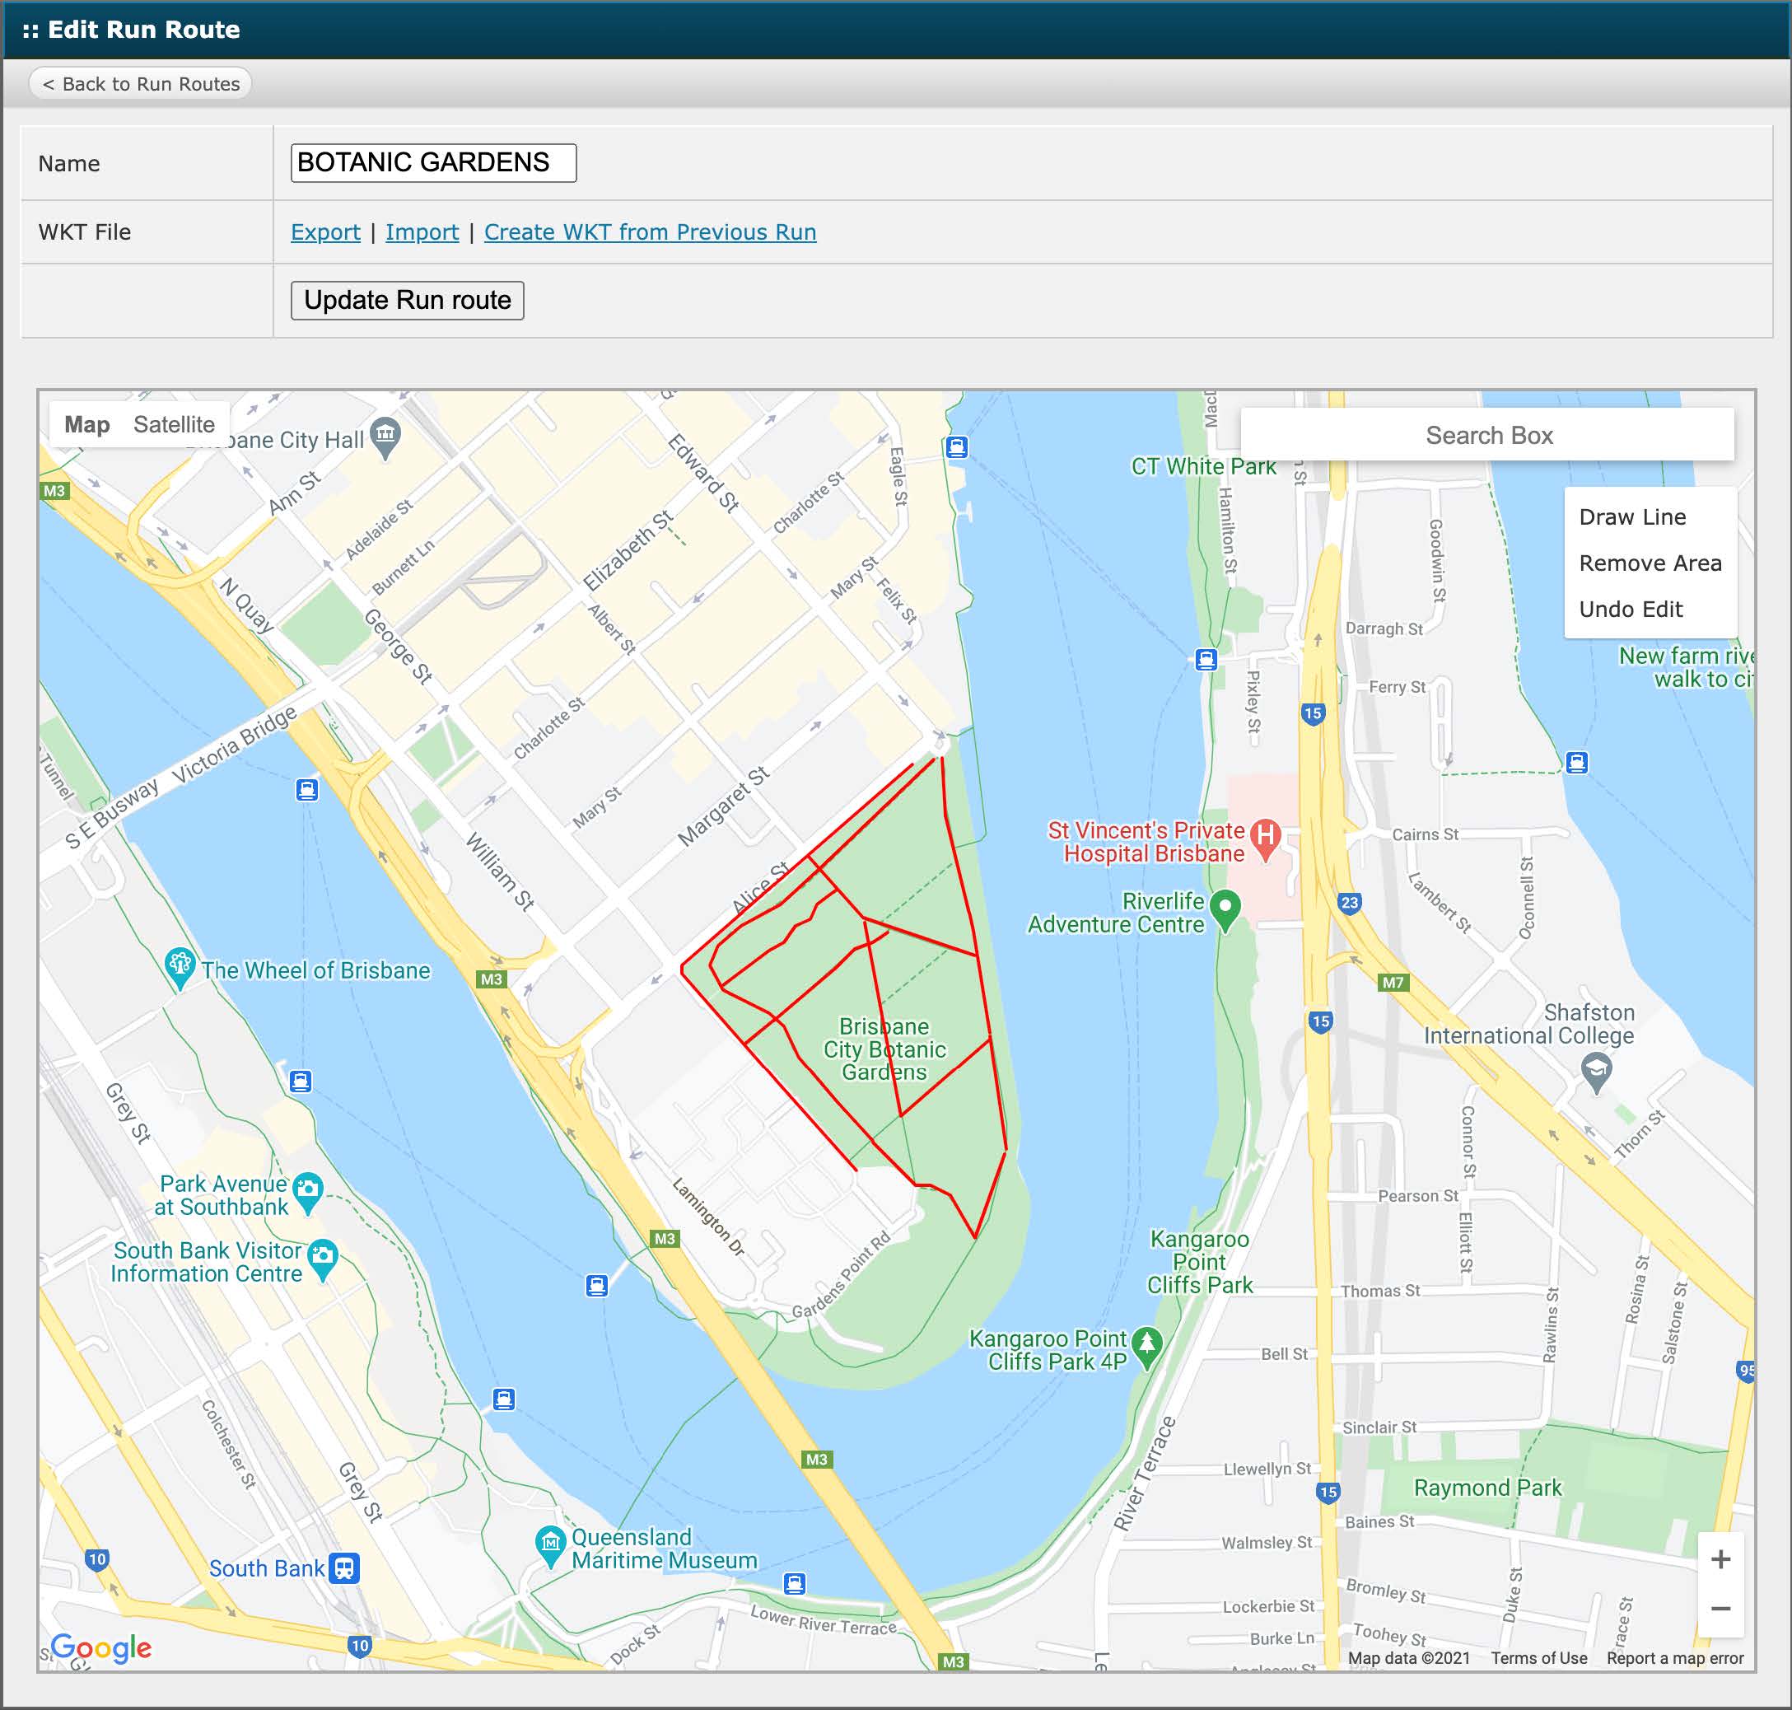This screenshot has height=1710, width=1792.
Task: Click ferry icon below Victoria Bridge
Action: [307, 789]
